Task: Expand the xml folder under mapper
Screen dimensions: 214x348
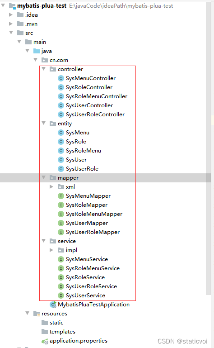Action: 51,187
